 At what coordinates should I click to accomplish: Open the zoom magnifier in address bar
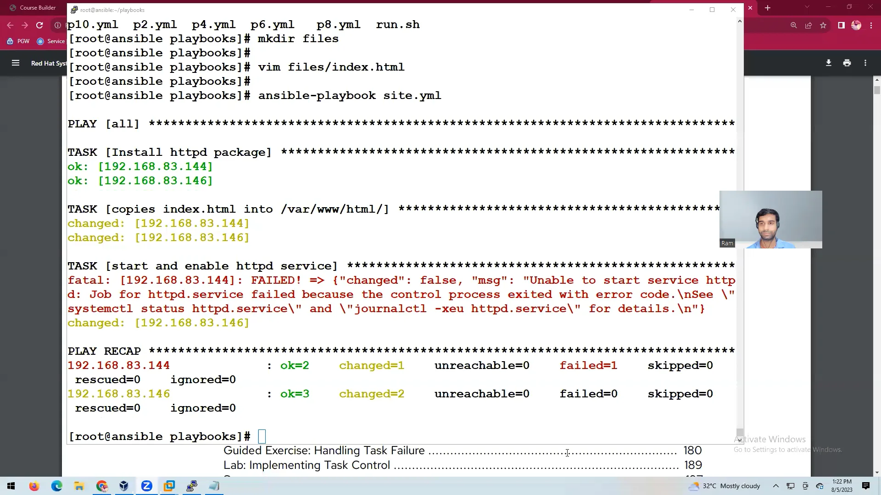(x=793, y=25)
